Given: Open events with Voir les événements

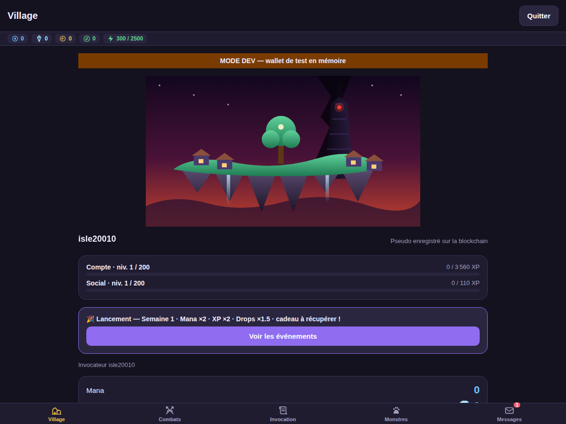Looking at the screenshot, I should pos(283,336).
